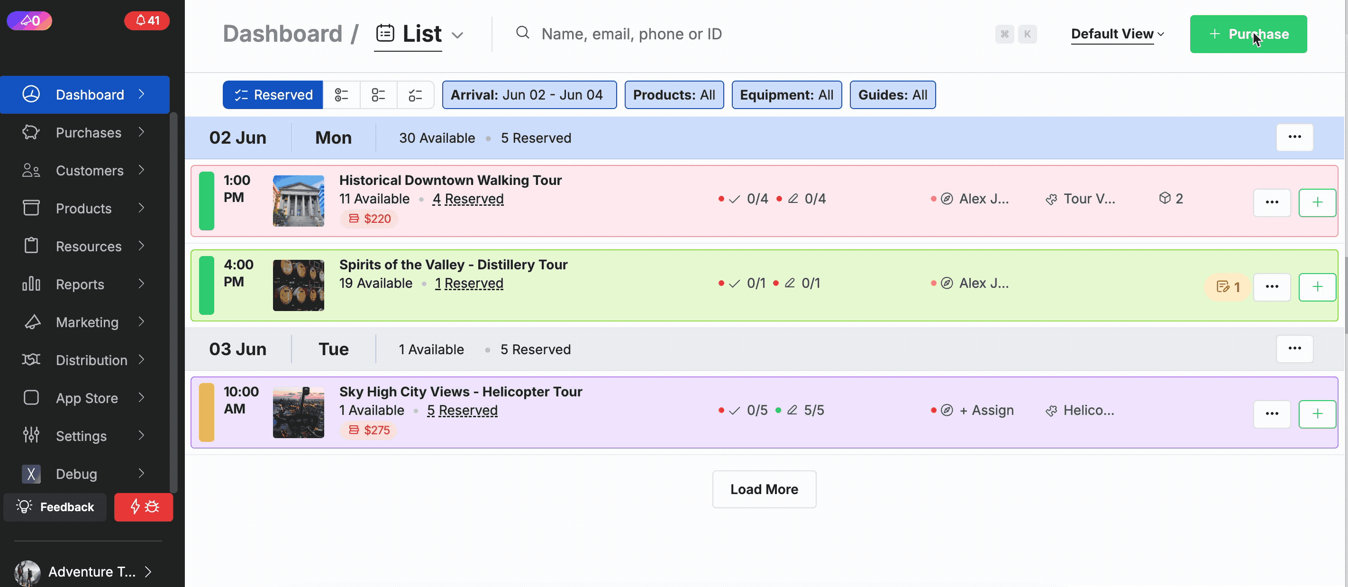The image size is (1348, 587).
Task: Click check-in count 0/1 on Distillery Tour
Action: pyautogui.click(x=741, y=283)
